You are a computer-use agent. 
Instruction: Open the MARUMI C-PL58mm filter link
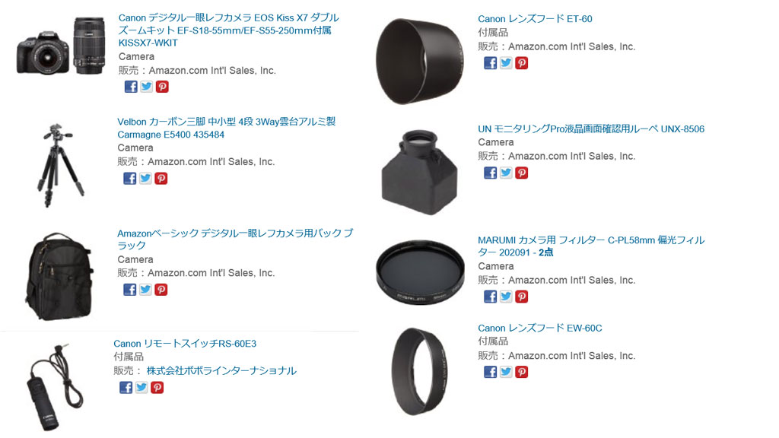[x=591, y=246]
